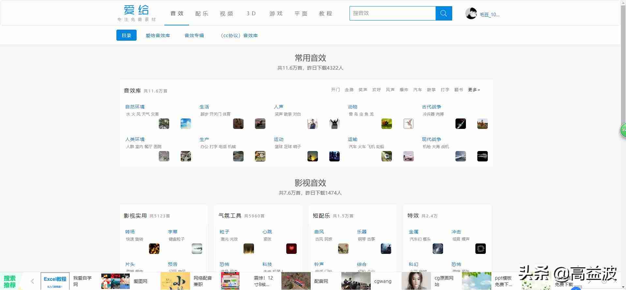
Task: Open the 爱图网 recommendation link
Action: (141, 281)
